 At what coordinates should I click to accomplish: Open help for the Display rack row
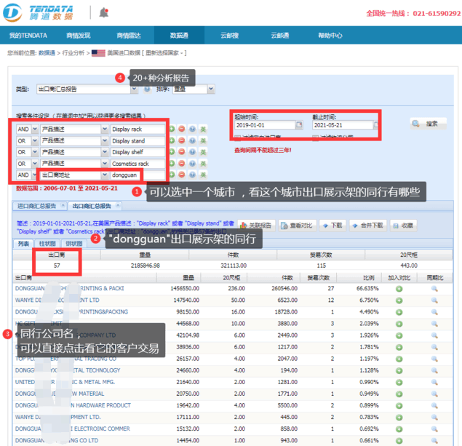[192, 129]
